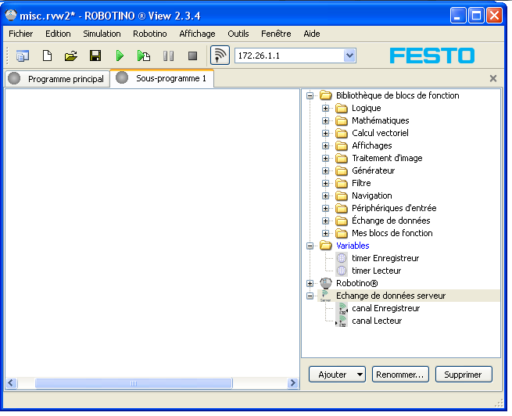
Task: Expand the Calcul vectoriel folder
Action: [325, 133]
